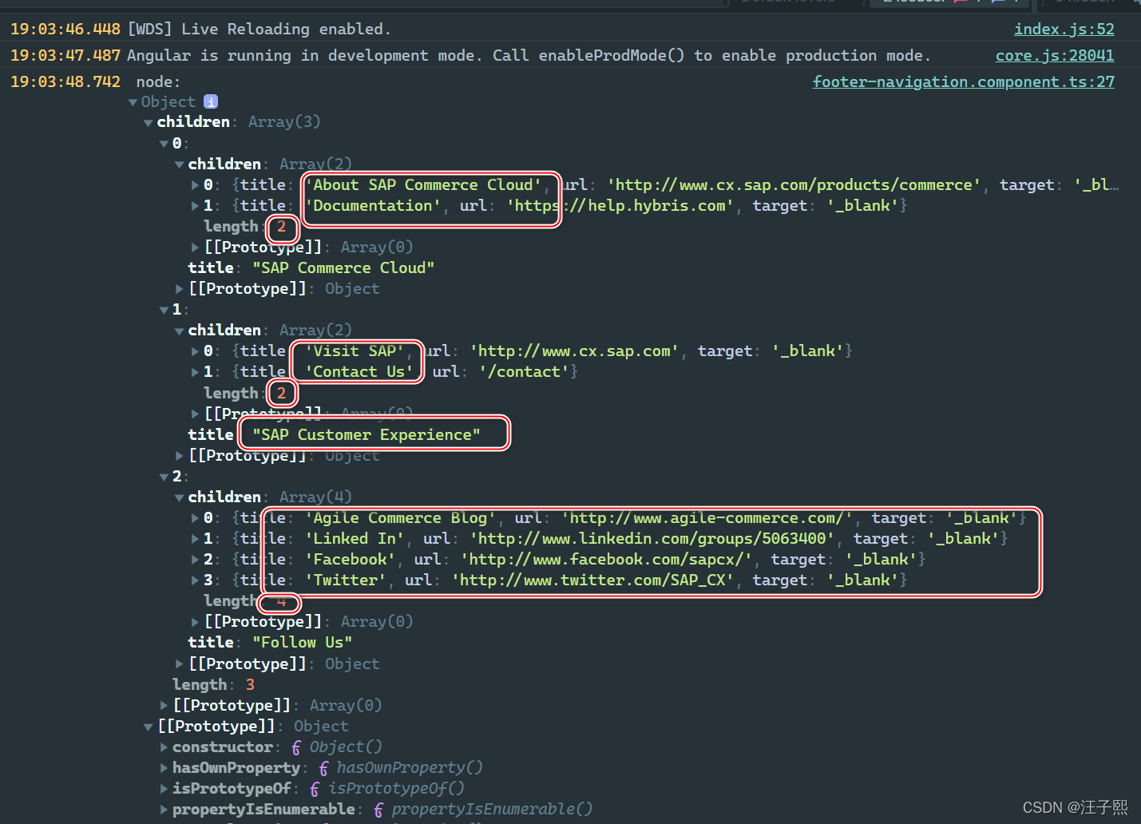The width and height of the screenshot is (1141, 824).
Task: Expand the Linked In entry
Action: coord(195,538)
